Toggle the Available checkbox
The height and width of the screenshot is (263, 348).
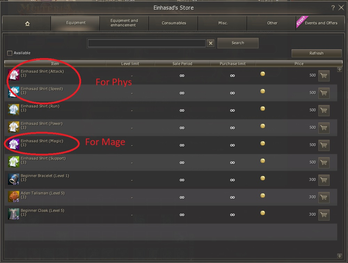click(x=10, y=53)
